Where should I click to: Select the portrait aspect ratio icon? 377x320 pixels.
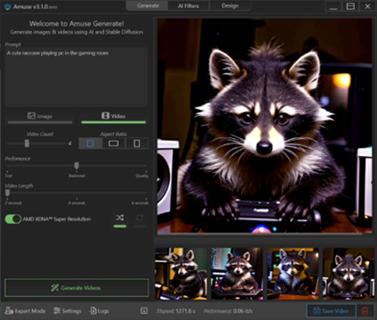click(137, 143)
